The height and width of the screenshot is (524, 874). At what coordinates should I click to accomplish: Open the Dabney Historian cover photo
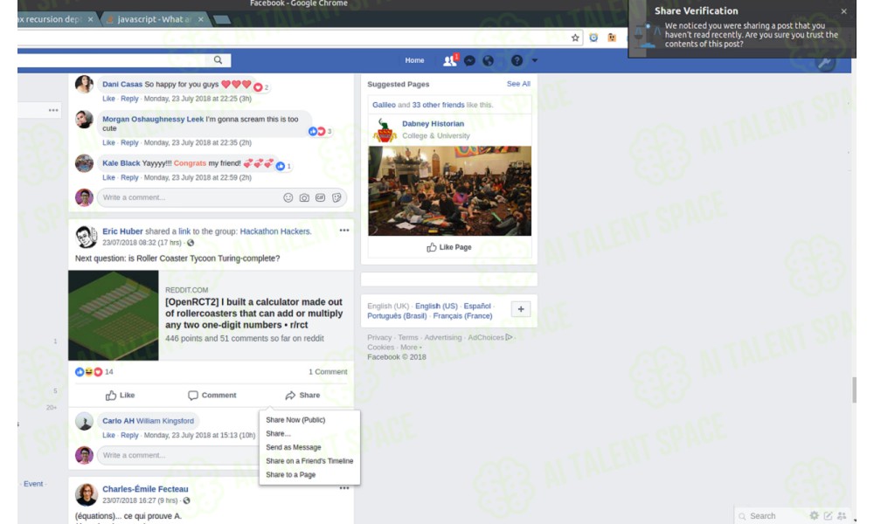(x=449, y=191)
